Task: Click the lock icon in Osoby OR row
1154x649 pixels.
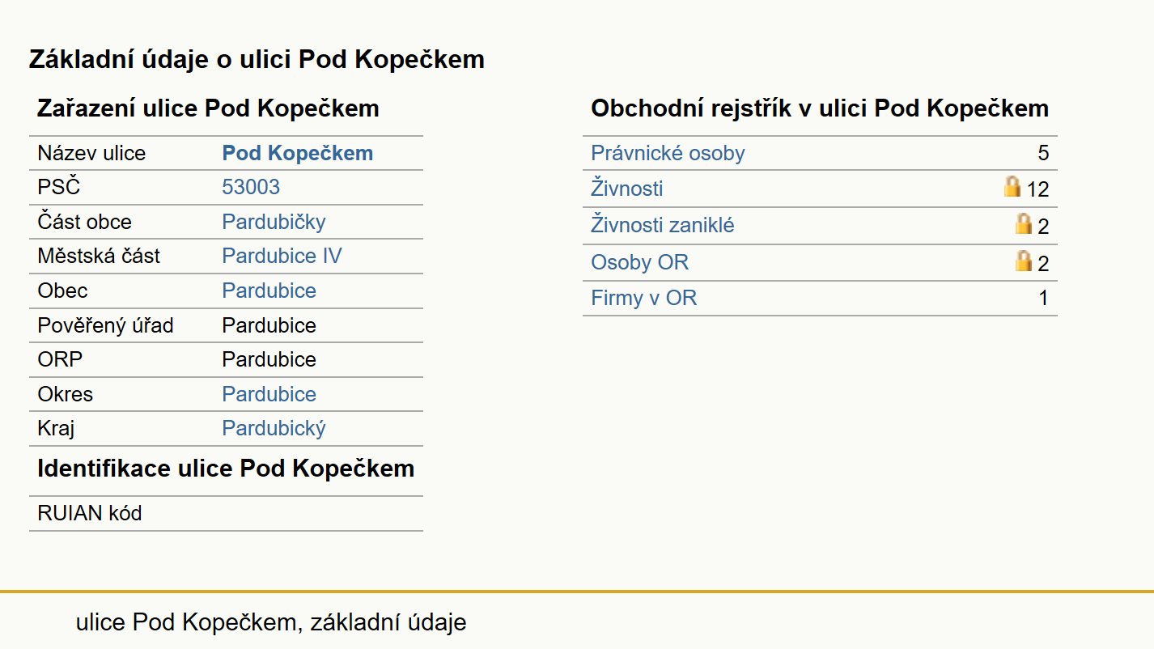Action: pyautogui.click(x=1024, y=261)
